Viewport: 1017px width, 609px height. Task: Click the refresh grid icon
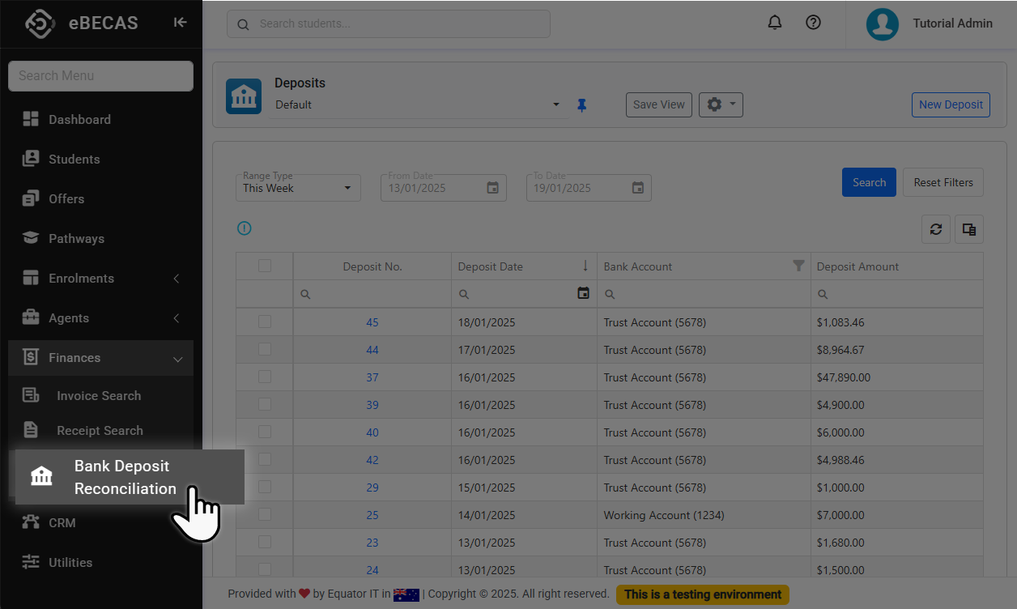[936, 229]
